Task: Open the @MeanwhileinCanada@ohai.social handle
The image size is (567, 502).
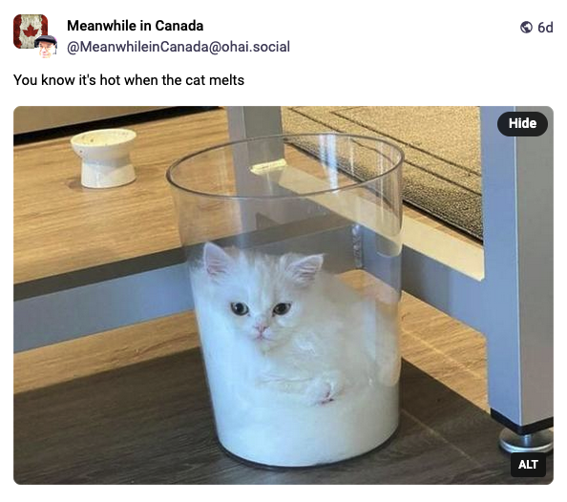Action: tap(178, 47)
